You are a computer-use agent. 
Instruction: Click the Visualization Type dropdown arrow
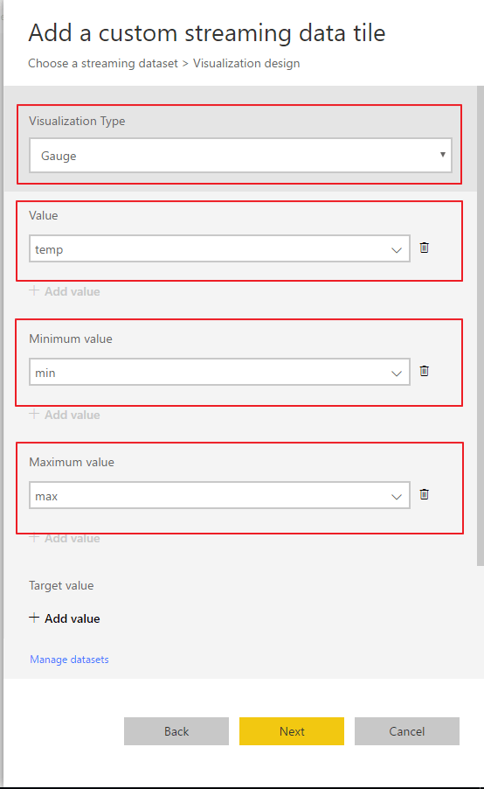point(443,155)
